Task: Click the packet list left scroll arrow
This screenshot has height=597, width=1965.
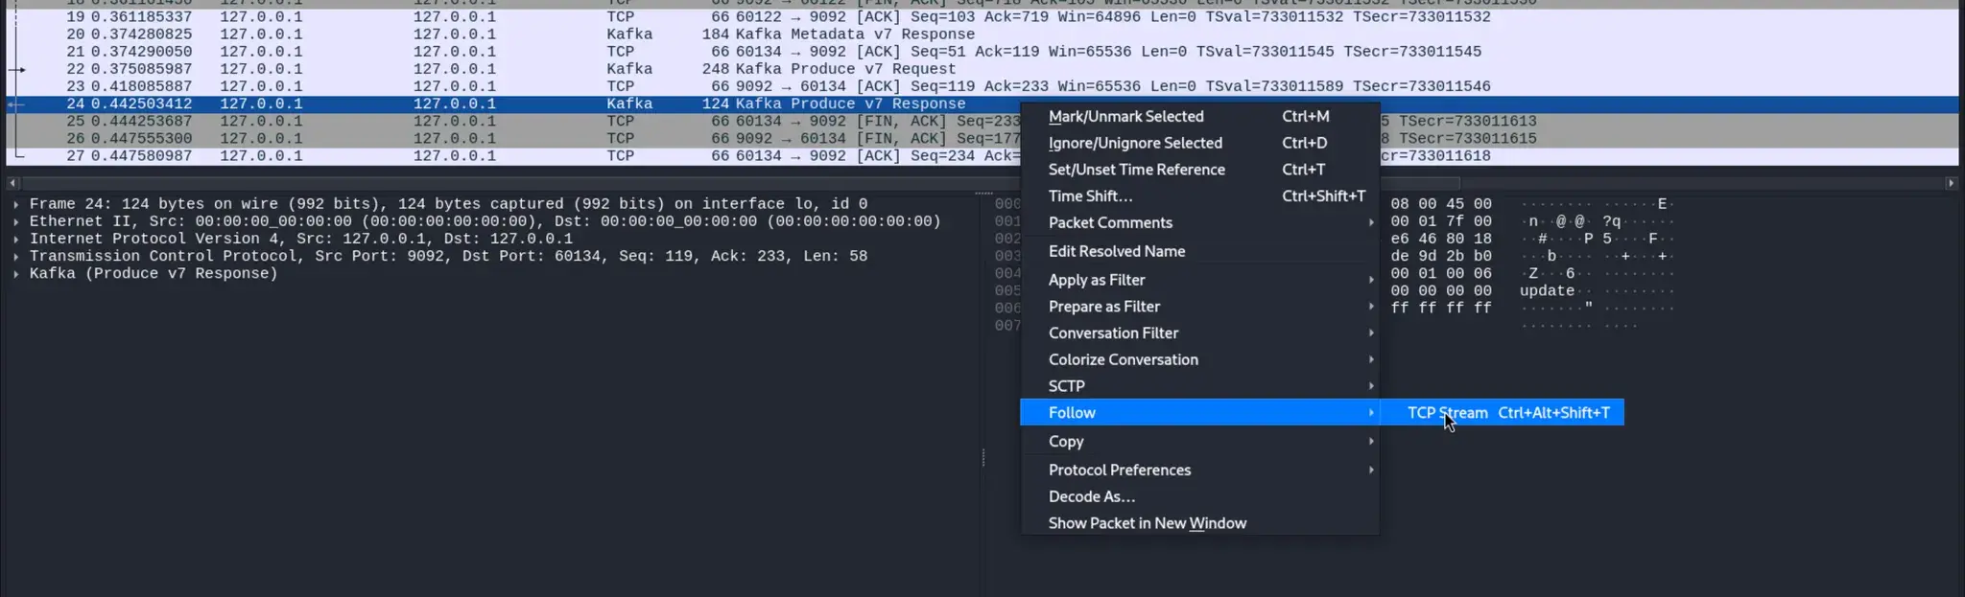Action: click(12, 183)
